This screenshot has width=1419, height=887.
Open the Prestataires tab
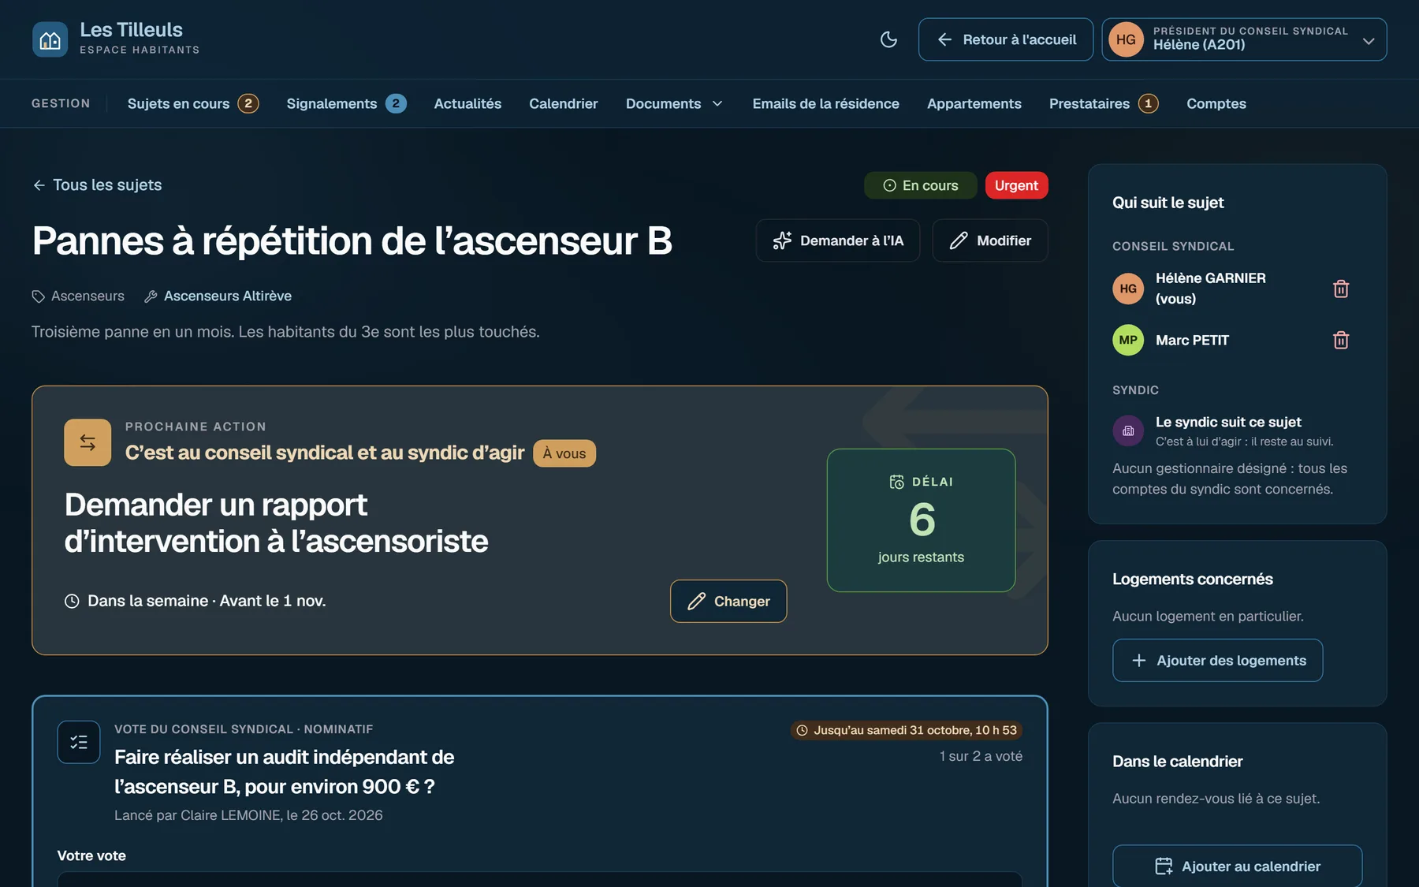[1104, 103]
